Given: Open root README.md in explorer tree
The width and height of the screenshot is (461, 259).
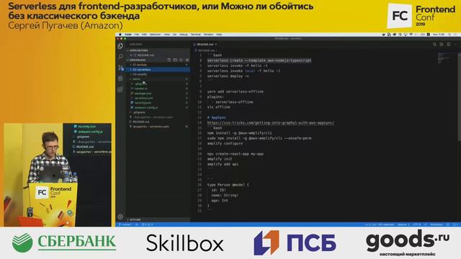Looking at the screenshot, I should [x=158, y=122].
